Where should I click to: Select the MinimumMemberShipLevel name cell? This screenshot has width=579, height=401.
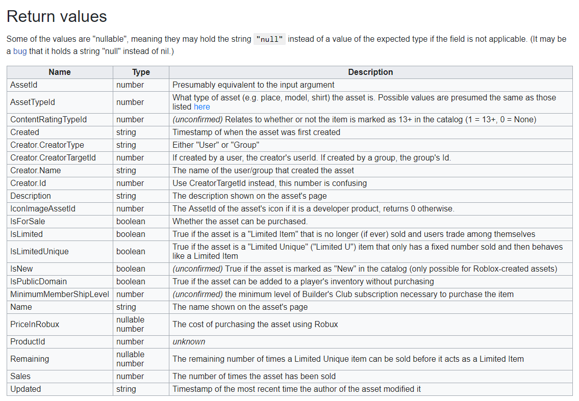(60, 295)
